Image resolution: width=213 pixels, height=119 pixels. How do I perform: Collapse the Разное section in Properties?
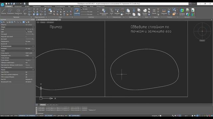[x=33, y=70]
